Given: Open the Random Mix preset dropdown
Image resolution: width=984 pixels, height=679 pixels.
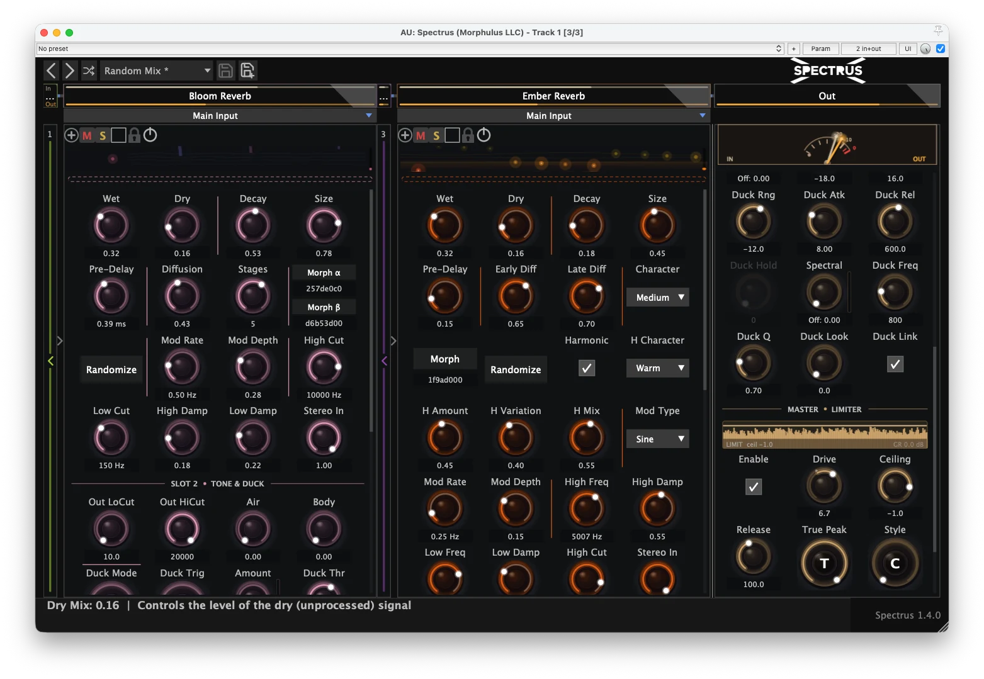Looking at the screenshot, I should coord(157,70).
